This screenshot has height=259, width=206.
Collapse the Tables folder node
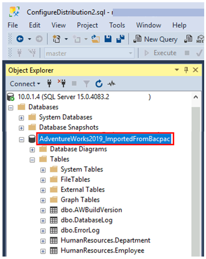(32, 160)
